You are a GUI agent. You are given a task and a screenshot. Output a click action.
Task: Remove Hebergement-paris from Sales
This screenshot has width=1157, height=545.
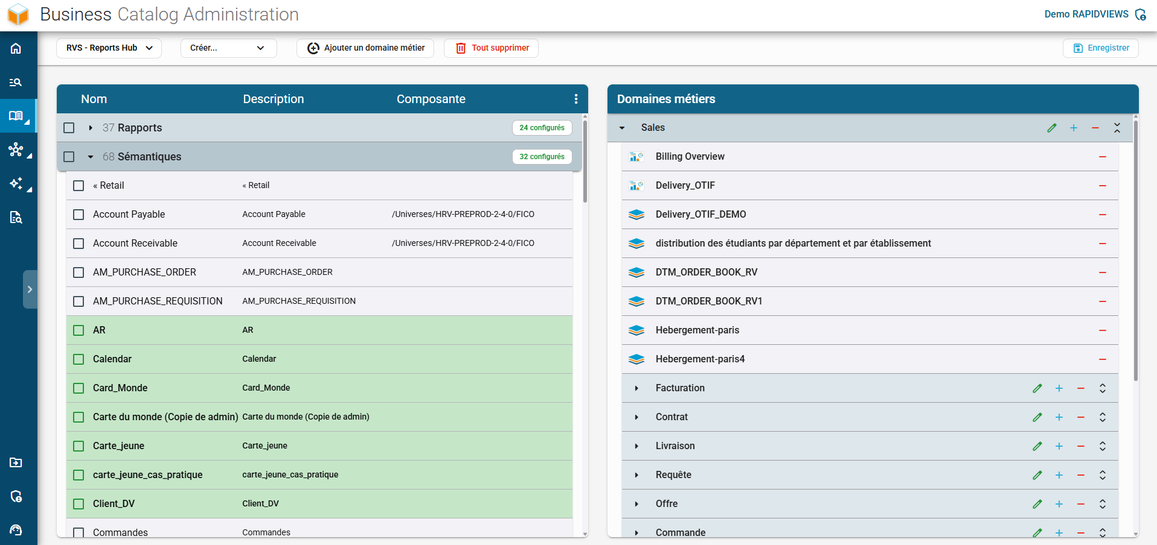[x=1103, y=330]
